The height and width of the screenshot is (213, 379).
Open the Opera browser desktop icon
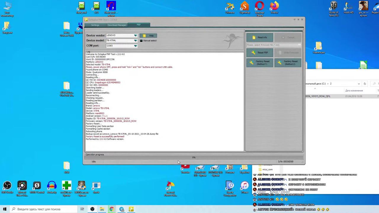pos(259,9)
